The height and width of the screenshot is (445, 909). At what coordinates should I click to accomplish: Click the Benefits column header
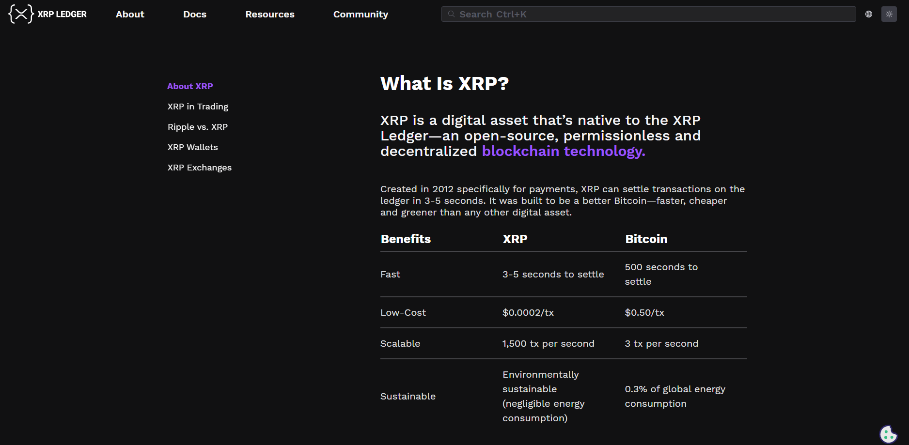(x=406, y=239)
